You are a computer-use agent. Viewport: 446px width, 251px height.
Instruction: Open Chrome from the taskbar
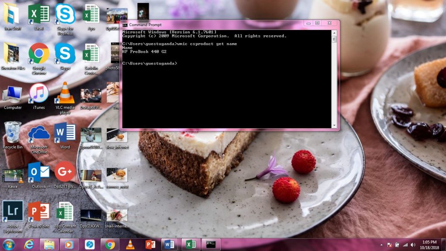(x=110, y=244)
